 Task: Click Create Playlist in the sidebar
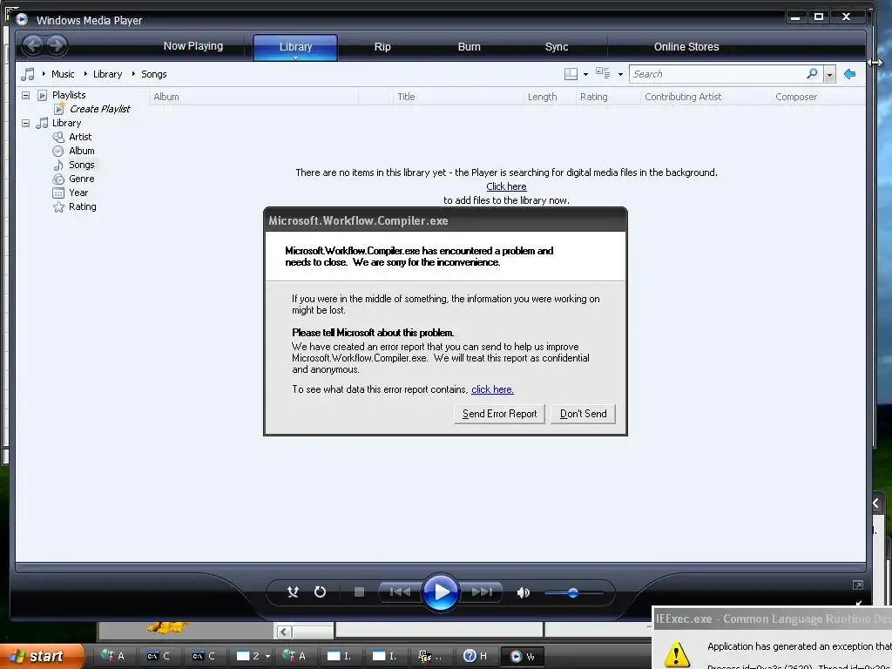click(100, 109)
